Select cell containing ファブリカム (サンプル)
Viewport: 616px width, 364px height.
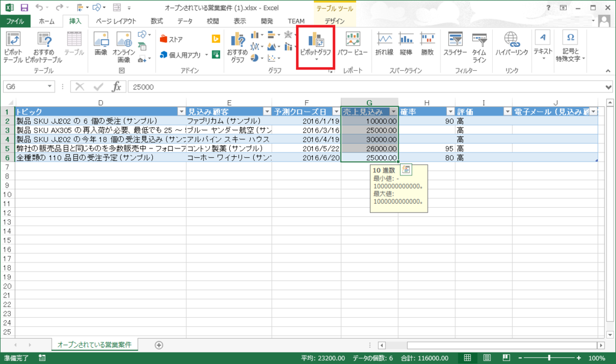point(229,121)
